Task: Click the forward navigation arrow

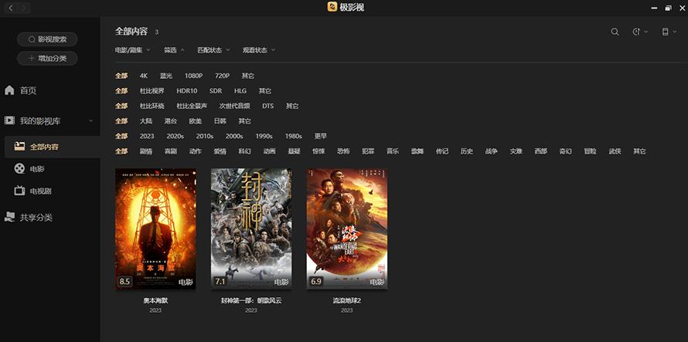Action: tap(24, 8)
